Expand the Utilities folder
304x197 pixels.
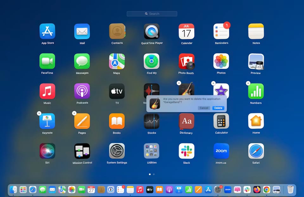[x=152, y=151]
